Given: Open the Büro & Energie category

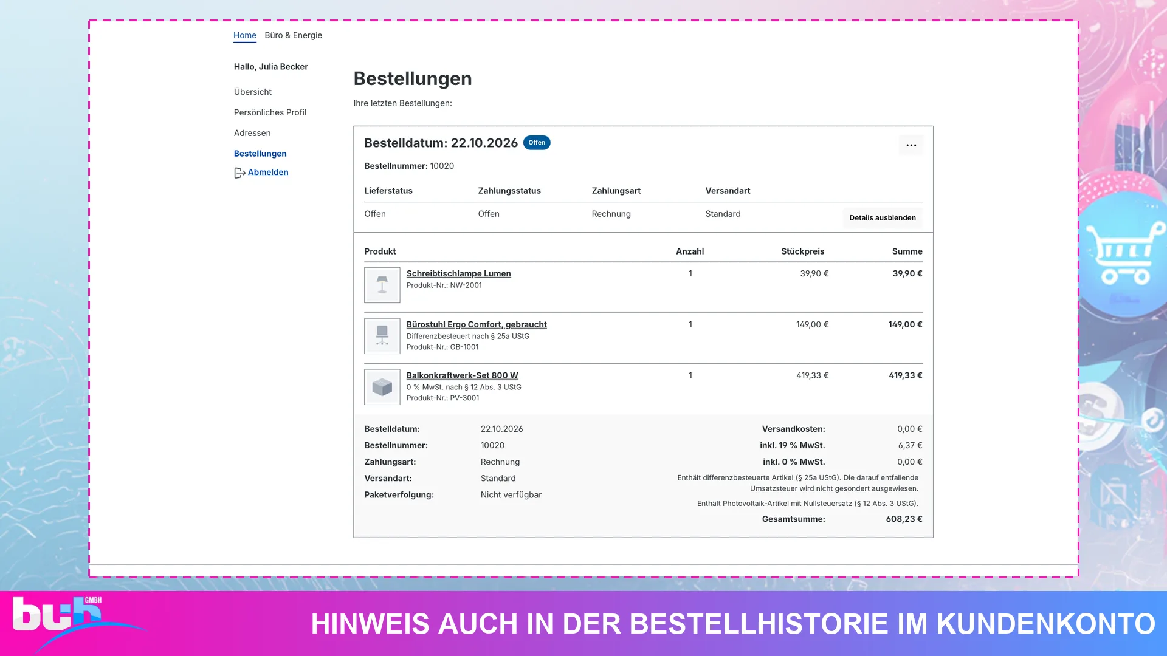Looking at the screenshot, I should pyautogui.click(x=294, y=35).
